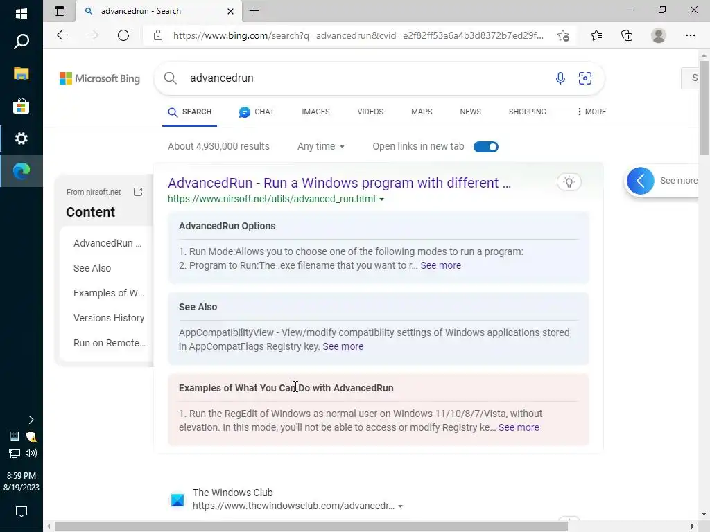Jump to AdvancedRun ... in Content panel
Viewport: 710px width, 532px height.
(x=107, y=243)
